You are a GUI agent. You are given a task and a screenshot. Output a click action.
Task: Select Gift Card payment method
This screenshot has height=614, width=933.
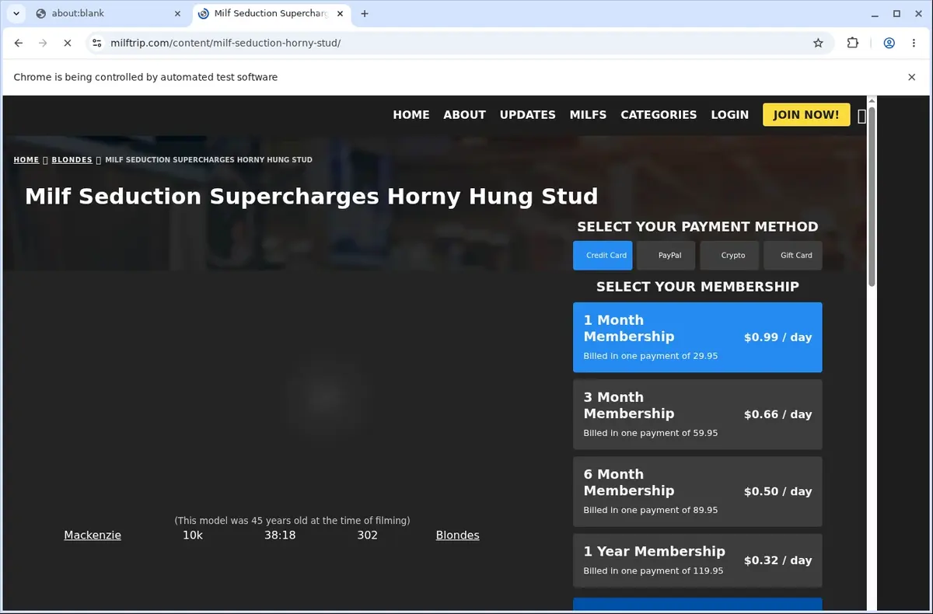(x=793, y=255)
